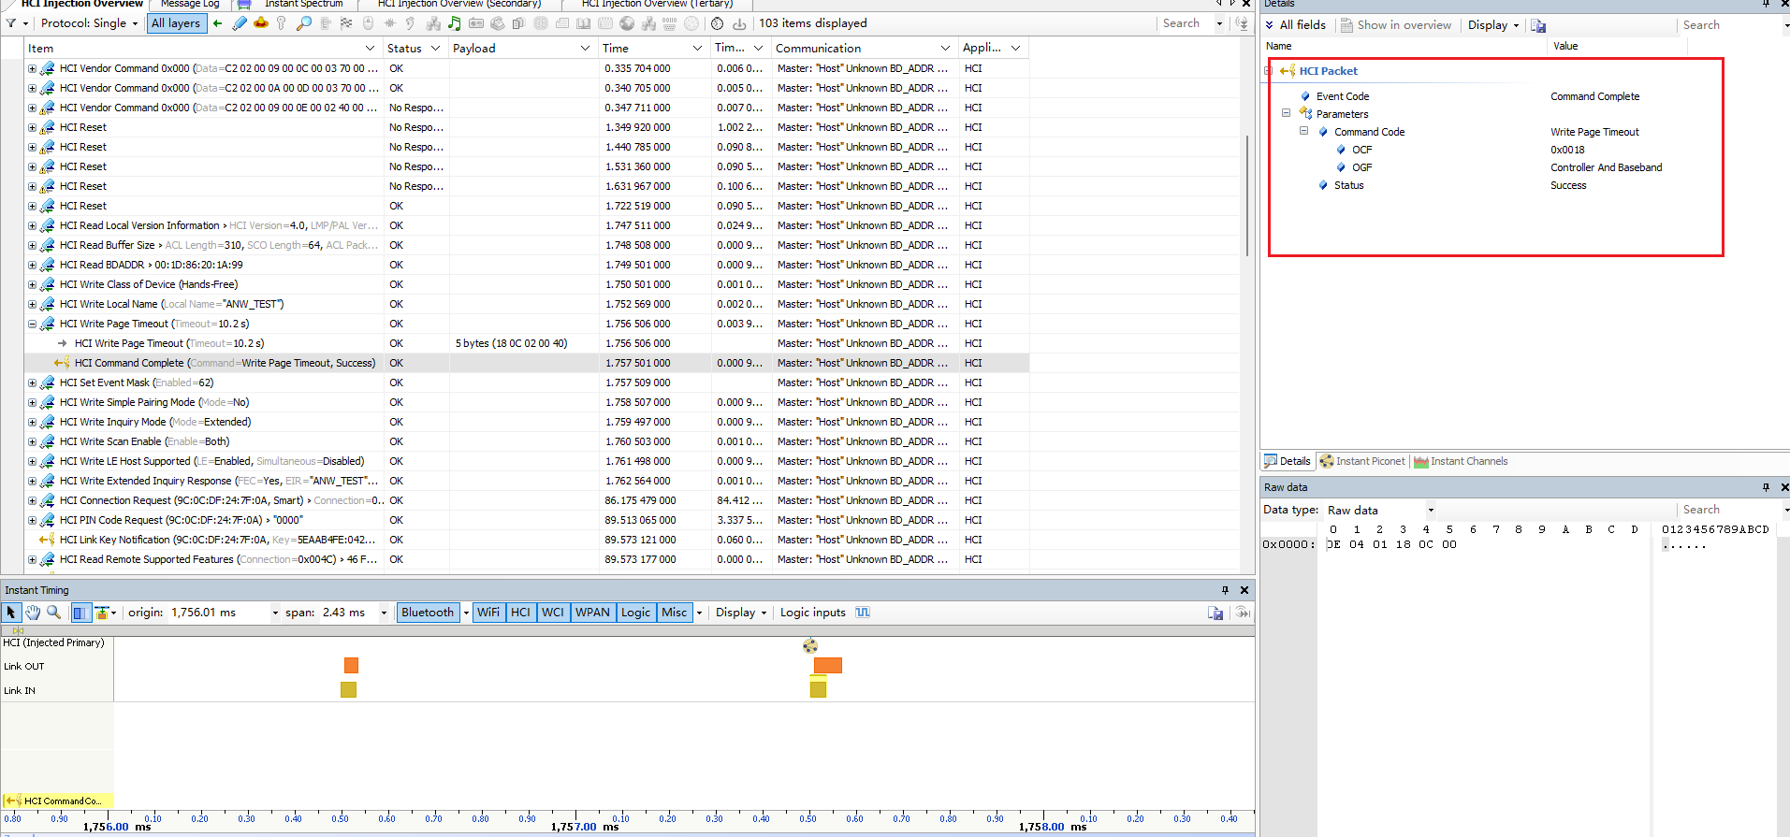Click the overview list vertical scrollbar
The width and height of the screenshot is (1790, 837).
pos(1247,196)
